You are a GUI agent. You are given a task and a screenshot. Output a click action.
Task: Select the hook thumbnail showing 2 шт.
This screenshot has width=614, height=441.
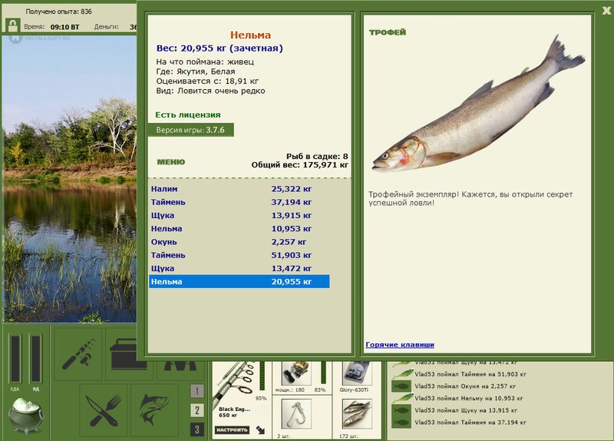point(296,414)
